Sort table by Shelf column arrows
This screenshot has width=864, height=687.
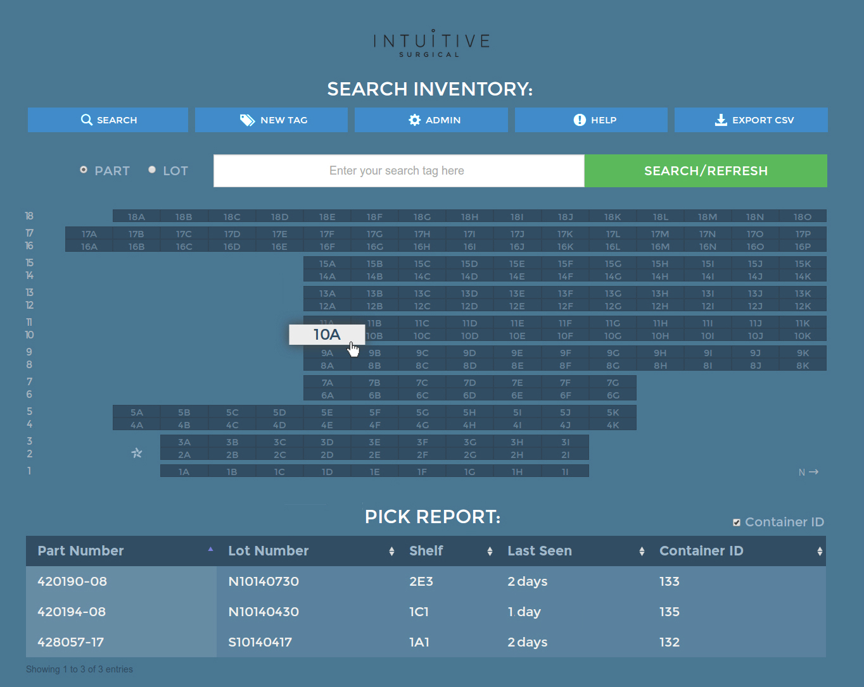tap(490, 552)
